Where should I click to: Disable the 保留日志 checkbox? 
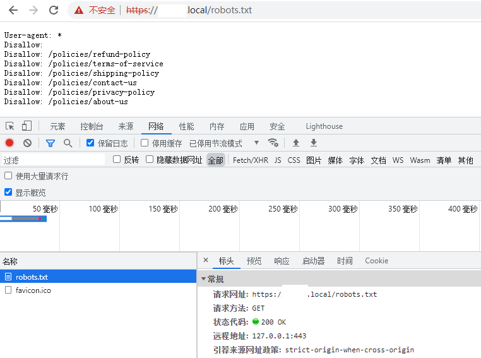click(x=90, y=143)
